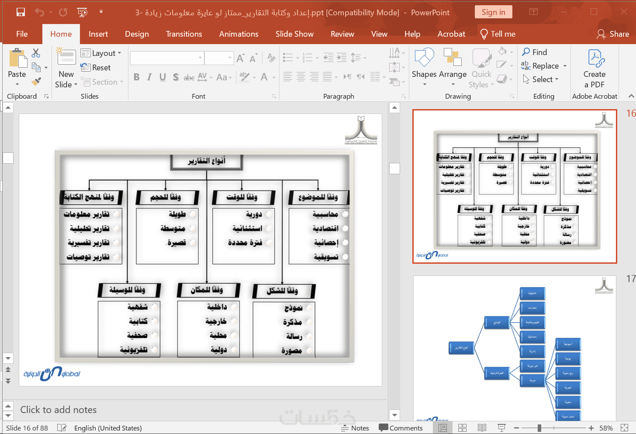Open the File menu
This screenshot has width=636, height=434.
point(22,34)
